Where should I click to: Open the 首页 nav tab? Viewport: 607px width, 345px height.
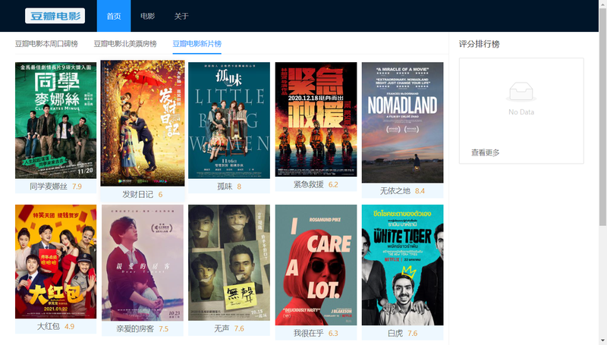click(114, 16)
